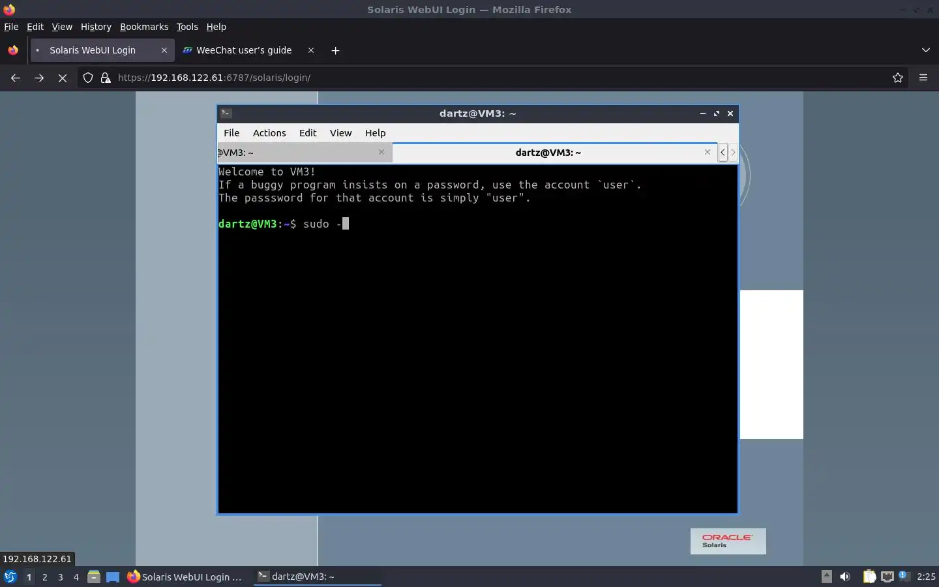Screen dimensions: 939x587
Task: Click the update notification tray icon
Action: pyautogui.click(x=904, y=576)
